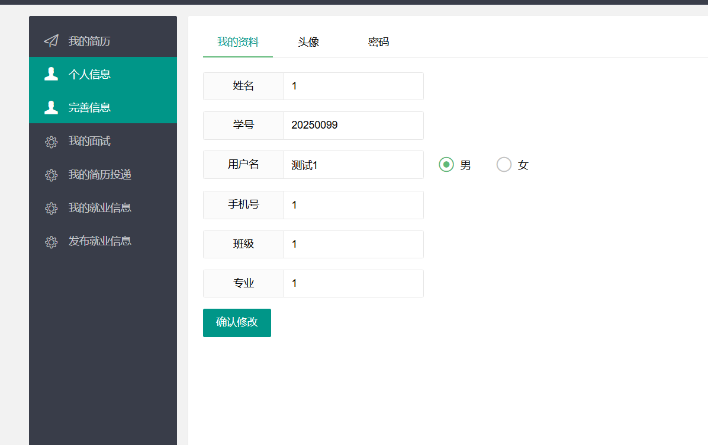Click the person icon next to 个人信息
708x445 pixels.
pos(52,74)
